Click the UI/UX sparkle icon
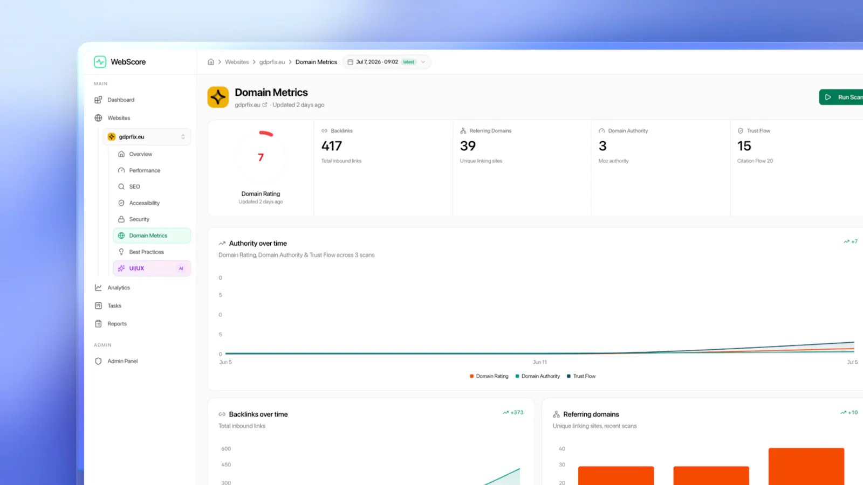 pyautogui.click(x=121, y=268)
